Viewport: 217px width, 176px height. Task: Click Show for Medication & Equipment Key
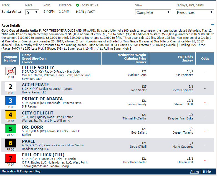click(x=195, y=172)
